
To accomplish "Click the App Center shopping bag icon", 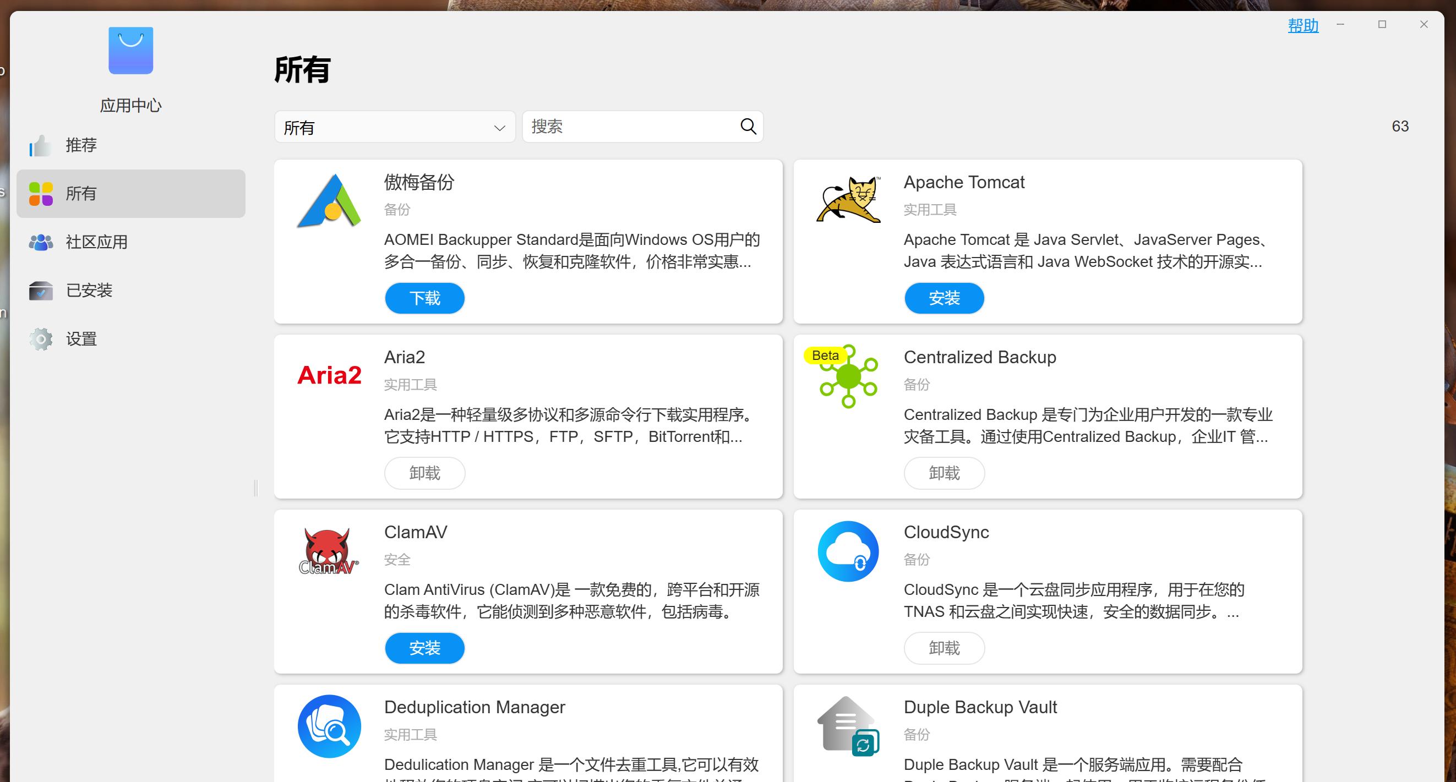I will click(x=130, y=50).
